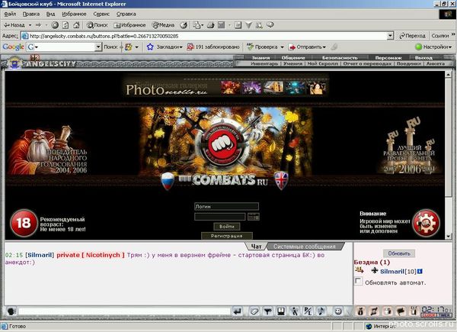The image size is (457, 332).
Task: Switch to the Чат tab
Action: [x=256, y=247]
